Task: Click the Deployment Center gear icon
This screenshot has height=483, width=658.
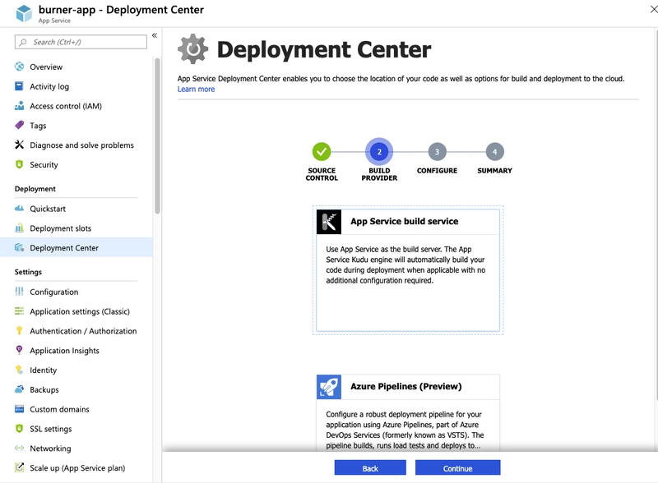Action: [x=192, y=49]
